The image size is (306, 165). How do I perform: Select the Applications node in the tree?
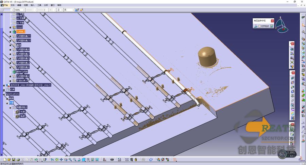pyautogui.click(x=13, y=94)
